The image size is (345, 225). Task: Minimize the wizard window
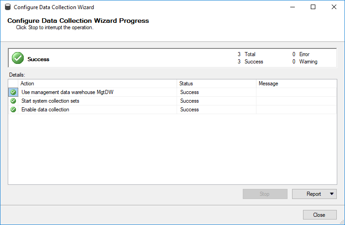tap(293, 7)
